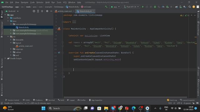Open the SDK Manager toolbar icon

tap(185, 7)
